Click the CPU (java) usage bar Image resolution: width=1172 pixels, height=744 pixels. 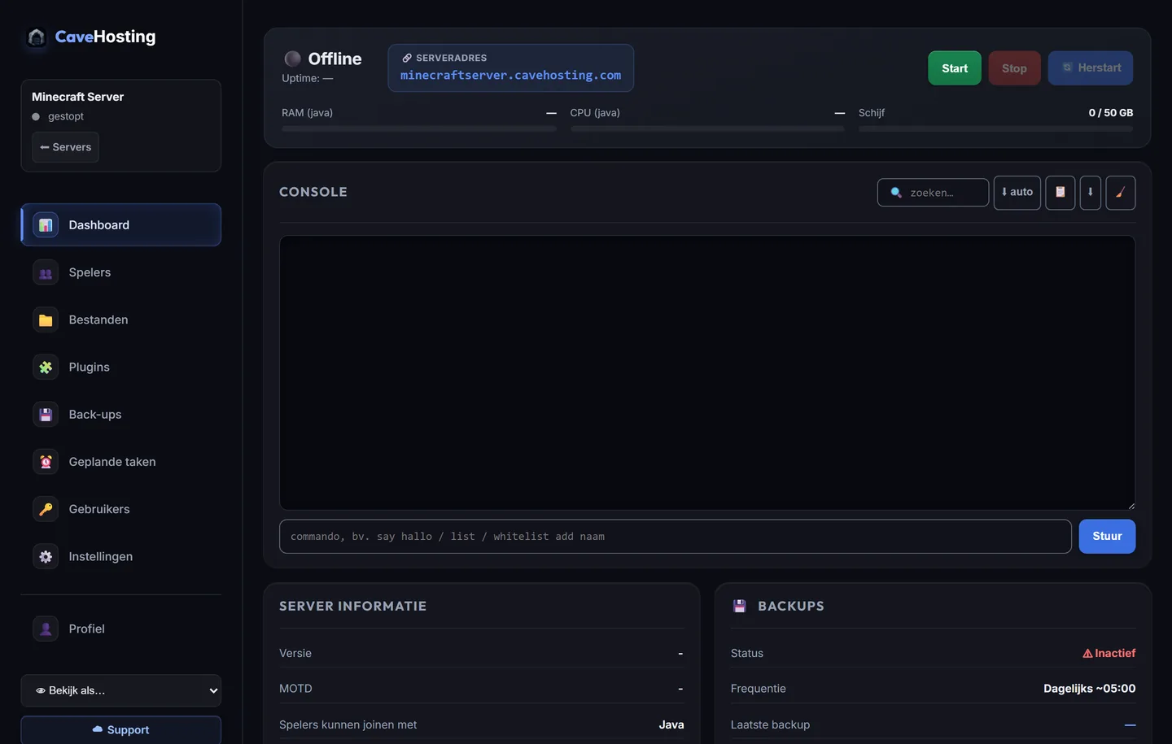(x=707, y=128)
